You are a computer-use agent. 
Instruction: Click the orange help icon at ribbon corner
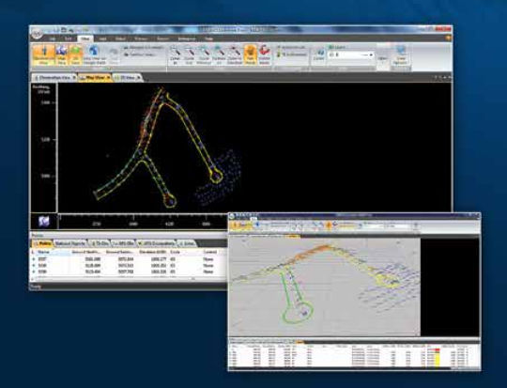tap(448, 39)
